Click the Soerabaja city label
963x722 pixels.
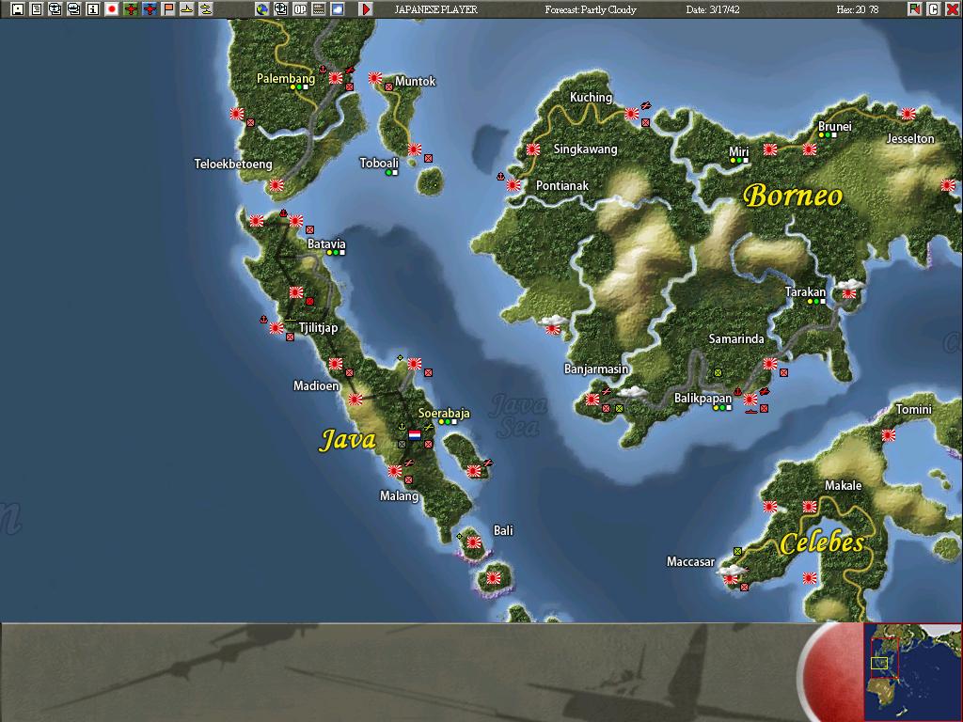[x=444, y=414]
